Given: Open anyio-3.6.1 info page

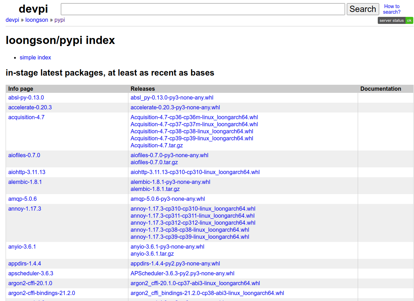Looking at the screenshot, I should (x=22, y=246).
